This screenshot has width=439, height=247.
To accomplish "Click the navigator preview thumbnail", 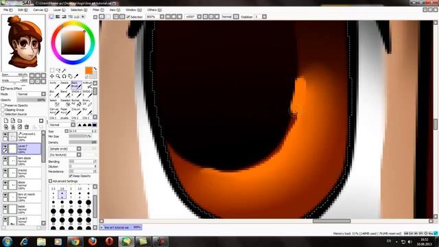I will coord(23,43).
